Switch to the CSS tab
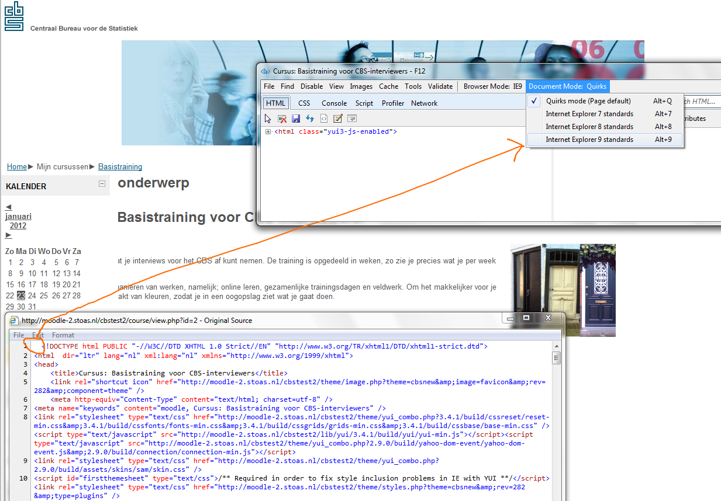The height and width of the screenshot is (501, 721). [x=304, y=103]
